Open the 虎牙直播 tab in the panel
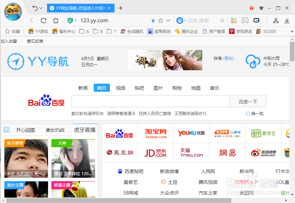Viewport: 295px width, 203px height. (85, 129)
